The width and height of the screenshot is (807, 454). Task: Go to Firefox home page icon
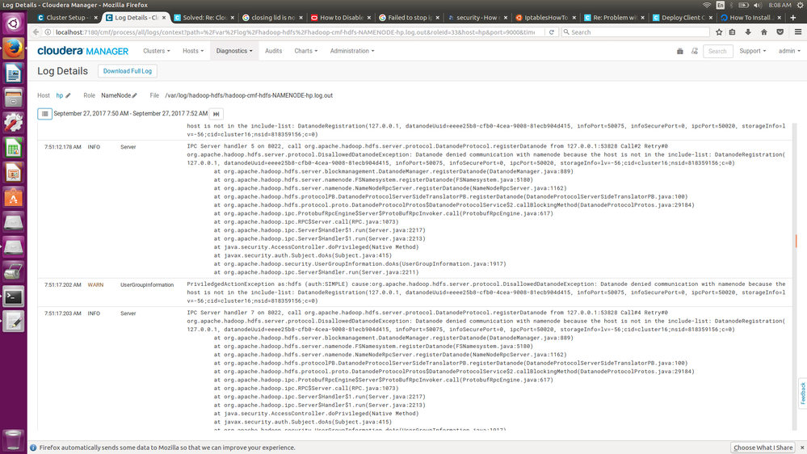click(x=764, y=32)
